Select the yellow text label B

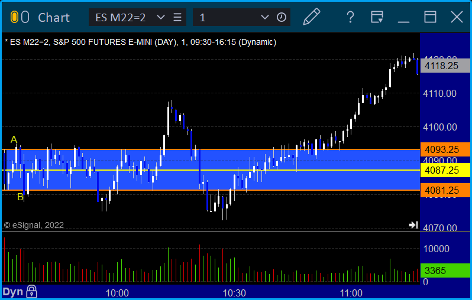pyautogui.click(x=20, y=197)
